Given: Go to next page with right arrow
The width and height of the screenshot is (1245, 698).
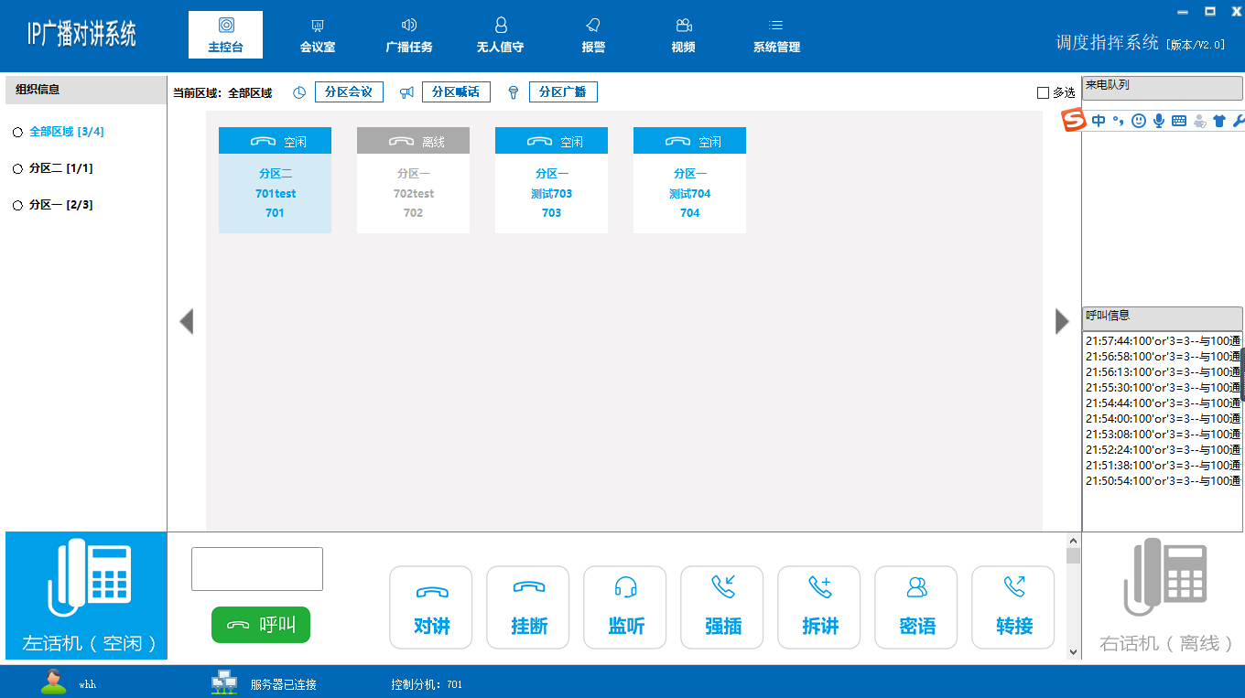Looking at the screenshot, I should click(1062, 322).
